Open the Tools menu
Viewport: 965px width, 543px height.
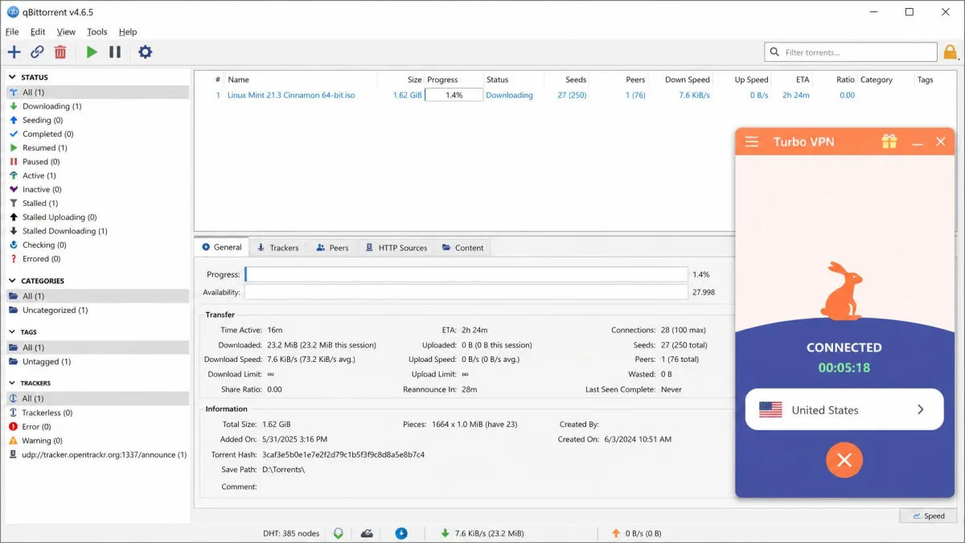pos(96,31)
